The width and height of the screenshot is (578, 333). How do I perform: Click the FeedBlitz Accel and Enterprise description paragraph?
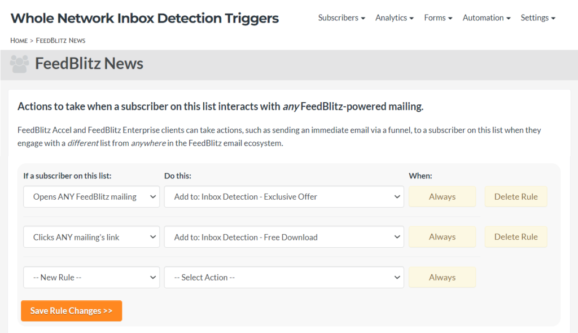(x=279, y=137)
